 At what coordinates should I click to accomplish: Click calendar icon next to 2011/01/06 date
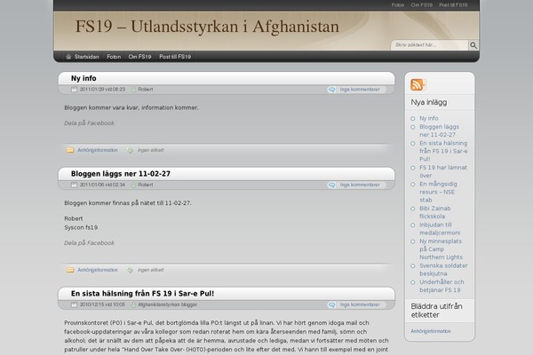click(74, 185)
